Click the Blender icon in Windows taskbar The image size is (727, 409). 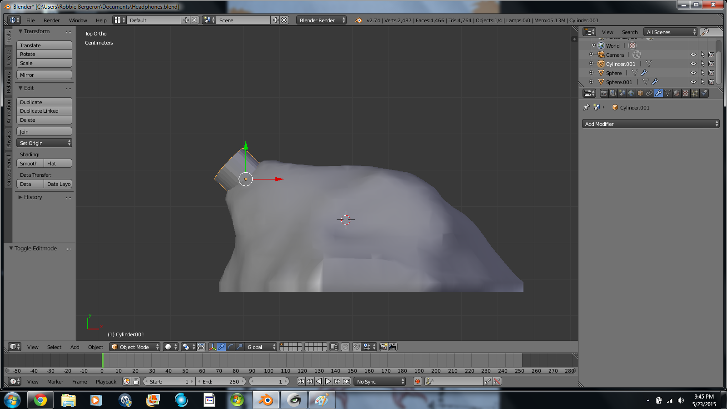265,400
